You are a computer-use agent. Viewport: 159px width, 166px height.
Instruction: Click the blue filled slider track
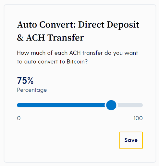pos(61,105)
